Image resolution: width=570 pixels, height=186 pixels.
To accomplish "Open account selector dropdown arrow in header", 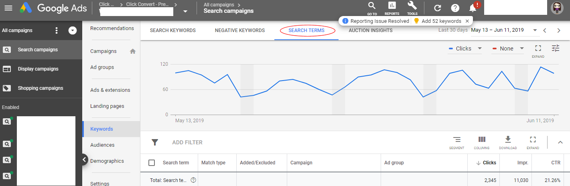I will pos(185,12).
